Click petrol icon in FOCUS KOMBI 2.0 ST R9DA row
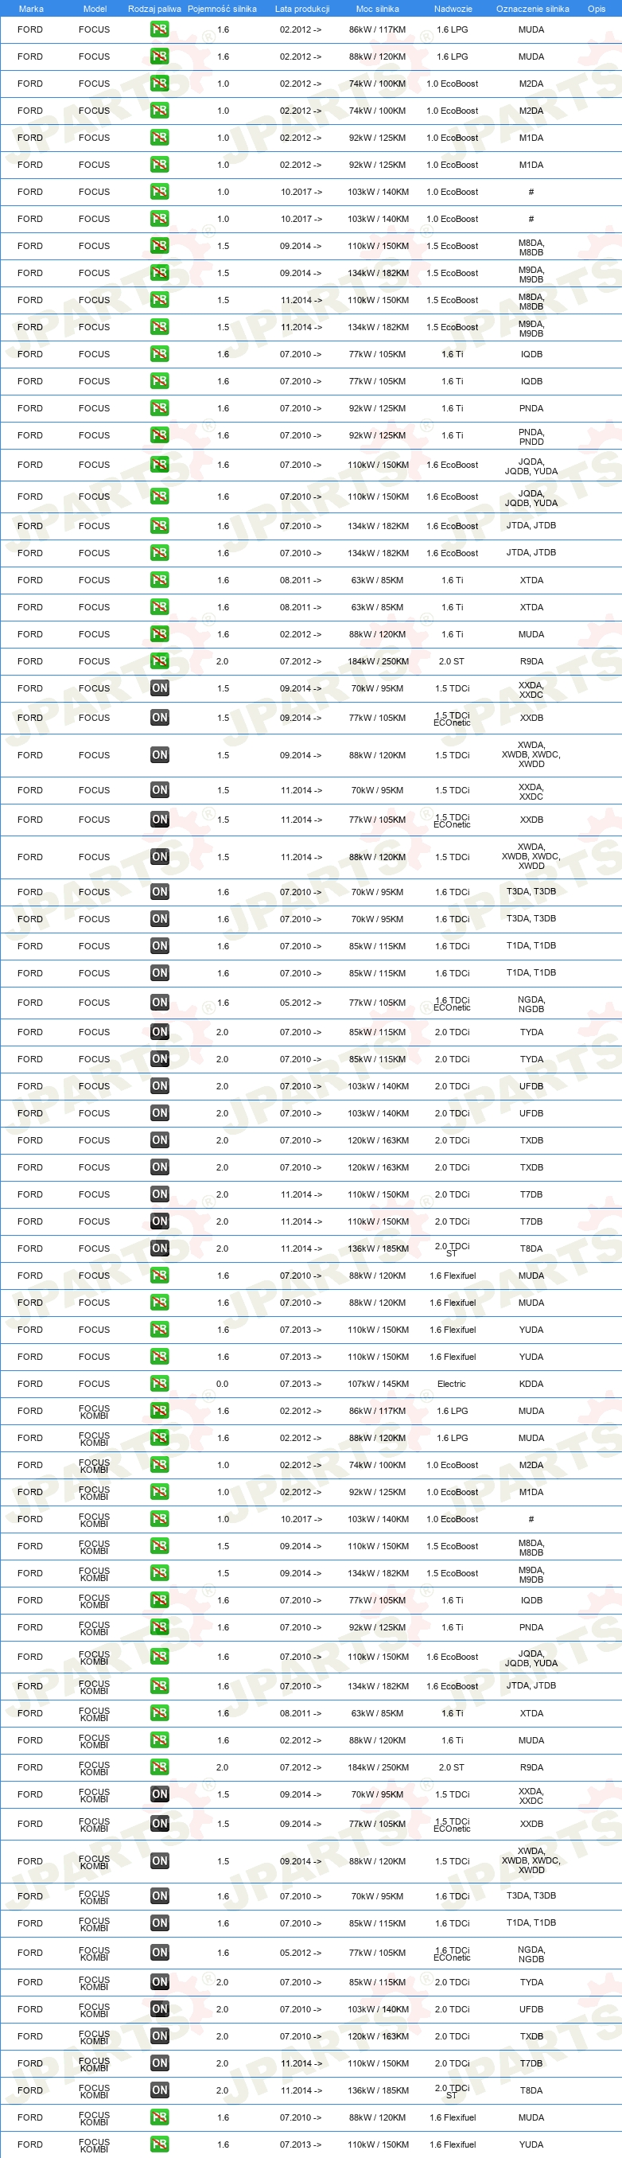The width and height of the screenshot is (622, 2158). tap(159, 1767)
